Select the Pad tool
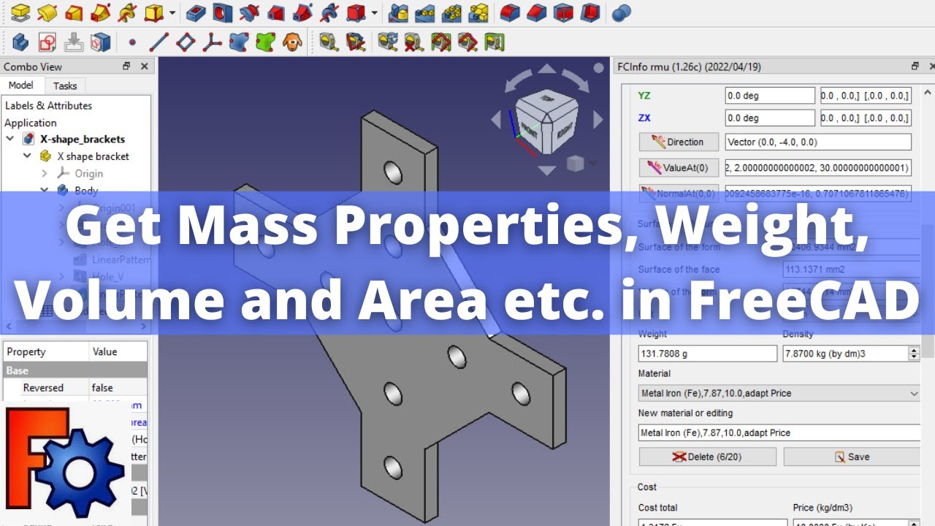Screen dimensions: 935x526 pyautogui.click(x=20, y=12)
